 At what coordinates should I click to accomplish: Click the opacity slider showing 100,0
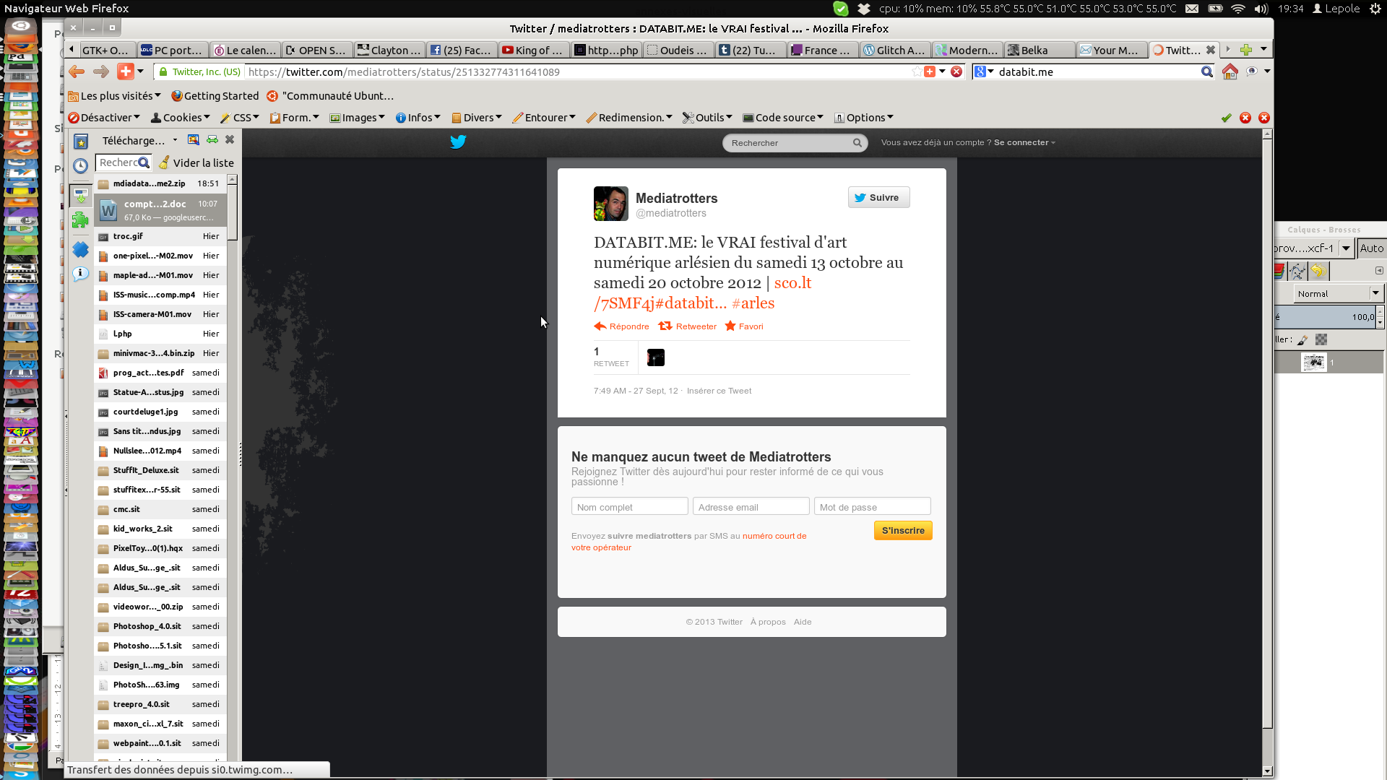click(1326, 317)
